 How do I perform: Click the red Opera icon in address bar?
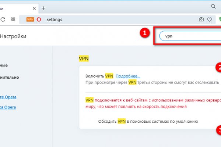click(x=38, y=19)
